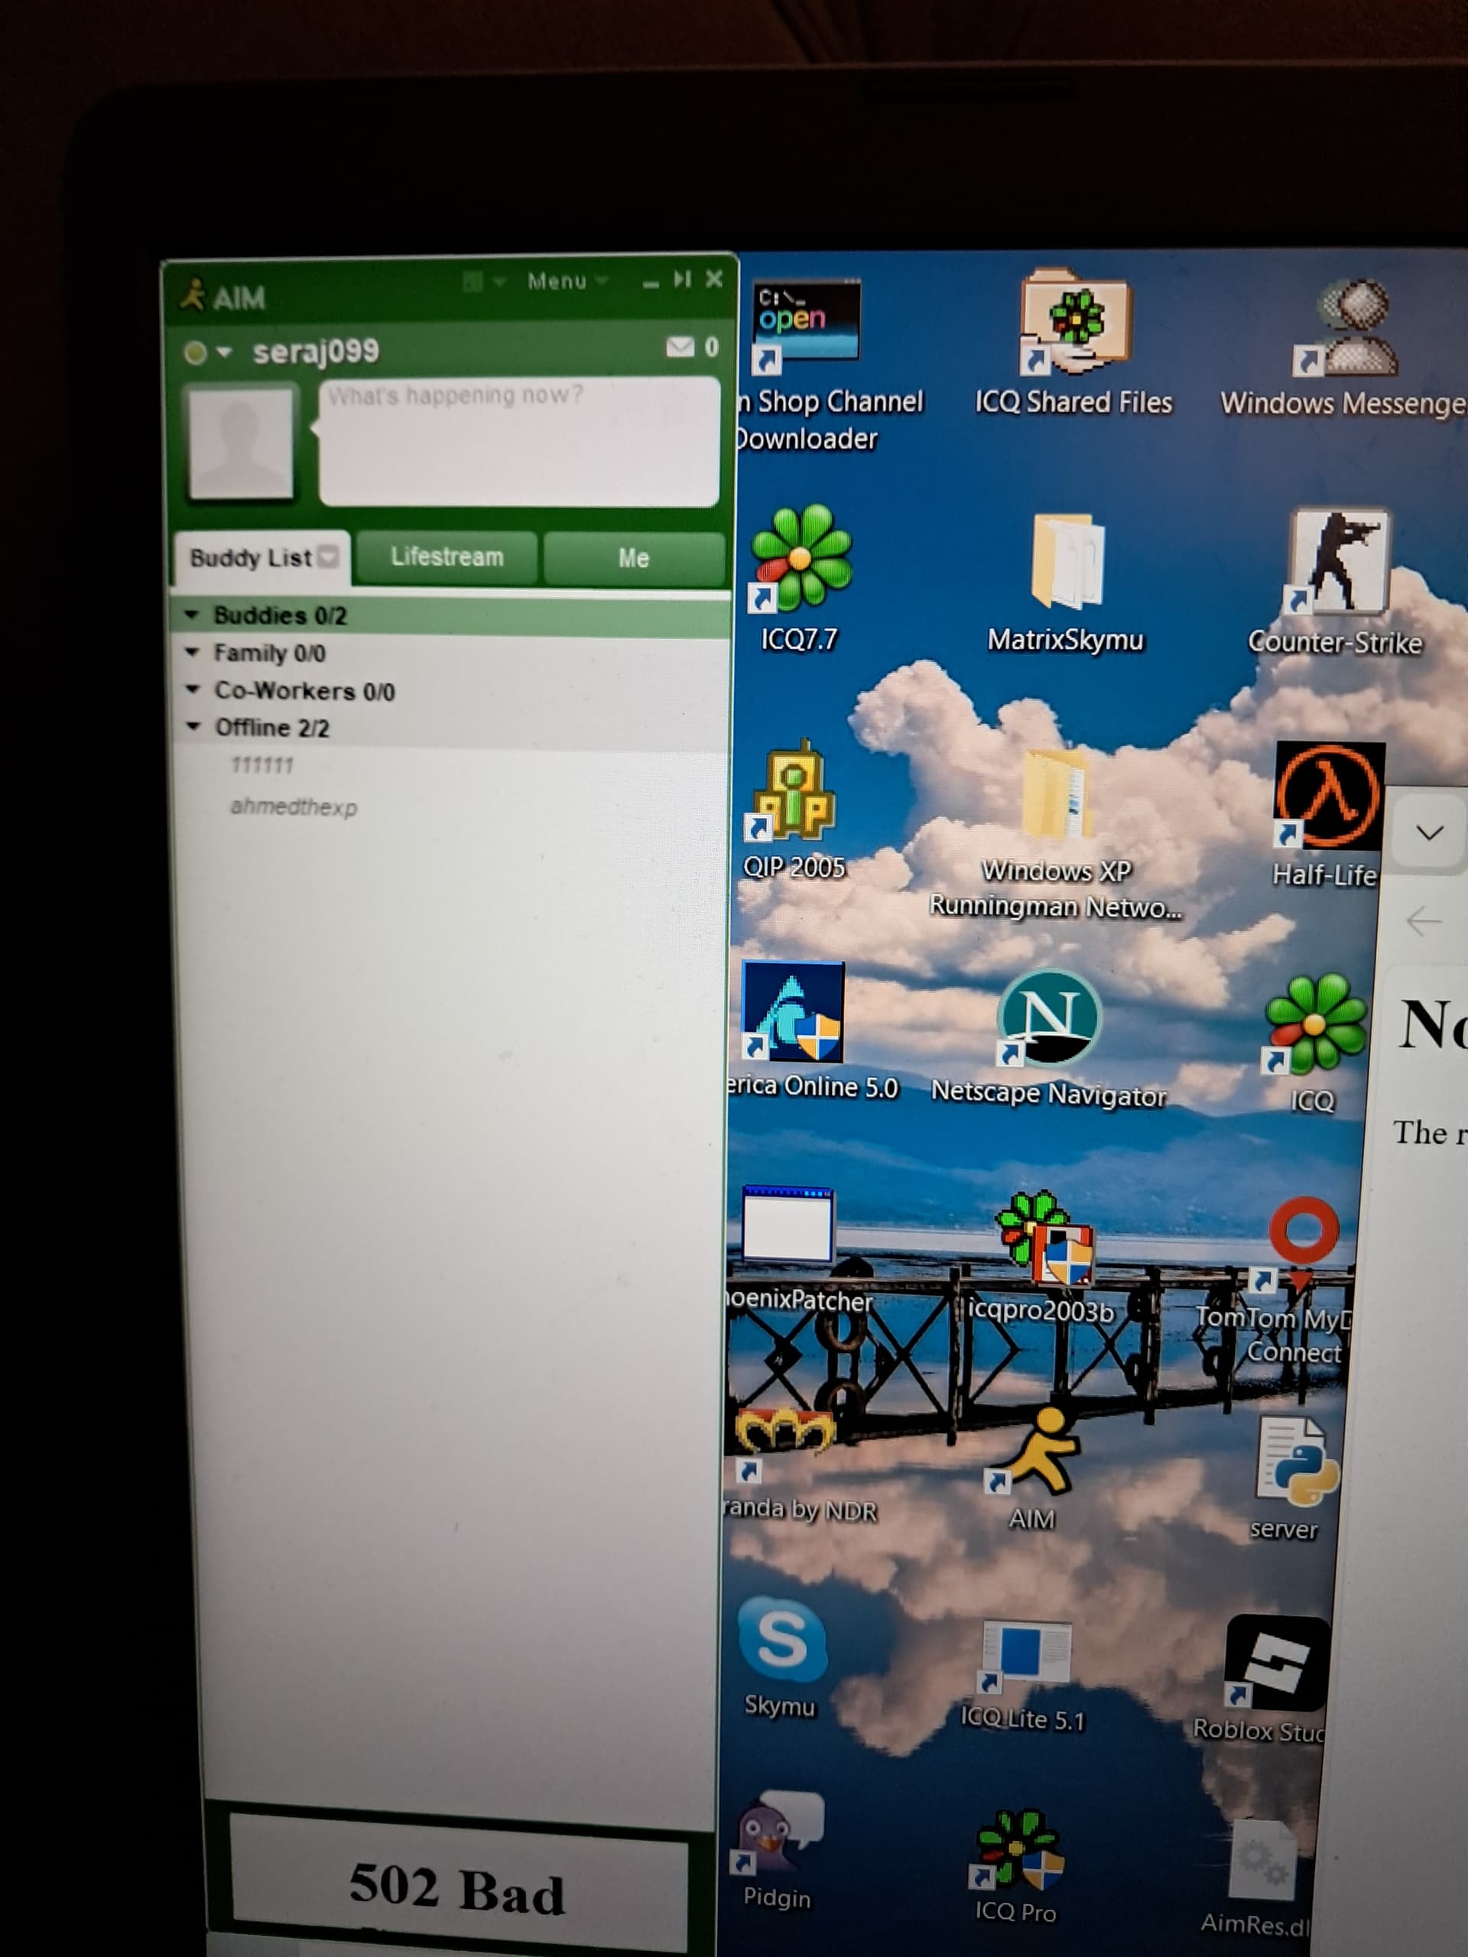Open the QIP 2005 shortcut
The image size is (1468, 1957).
coord(794,810)
